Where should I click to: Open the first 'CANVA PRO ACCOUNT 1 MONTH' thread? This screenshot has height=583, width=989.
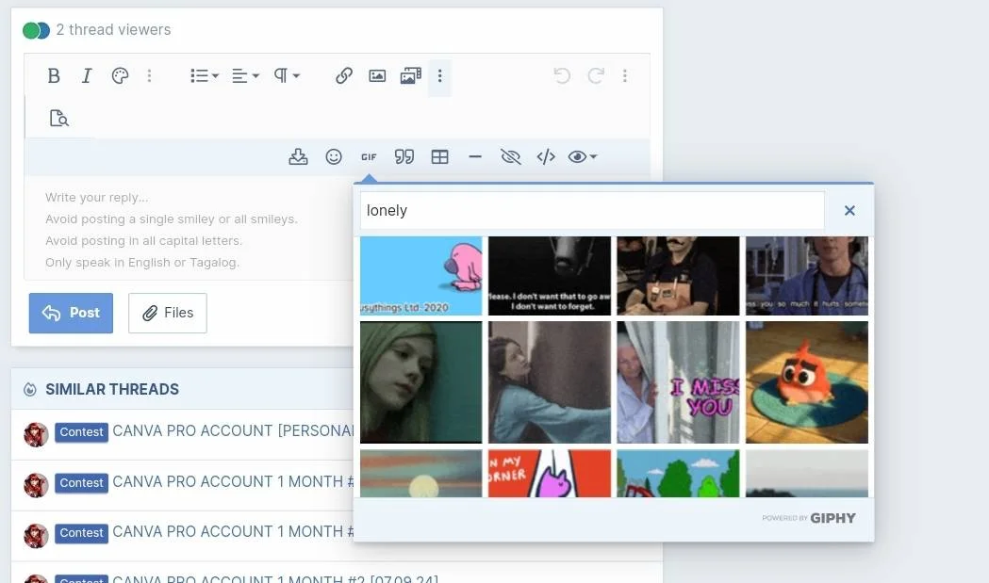[x=234, y=481]
